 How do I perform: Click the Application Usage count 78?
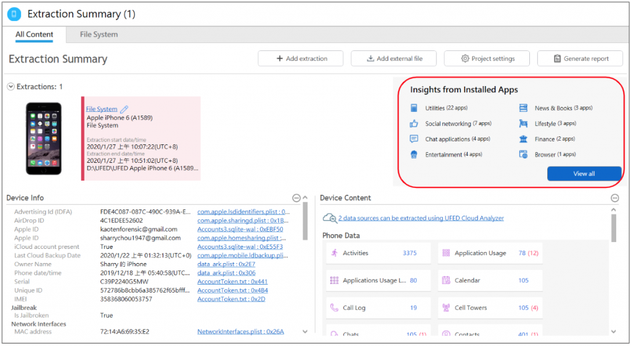point(522,253)
